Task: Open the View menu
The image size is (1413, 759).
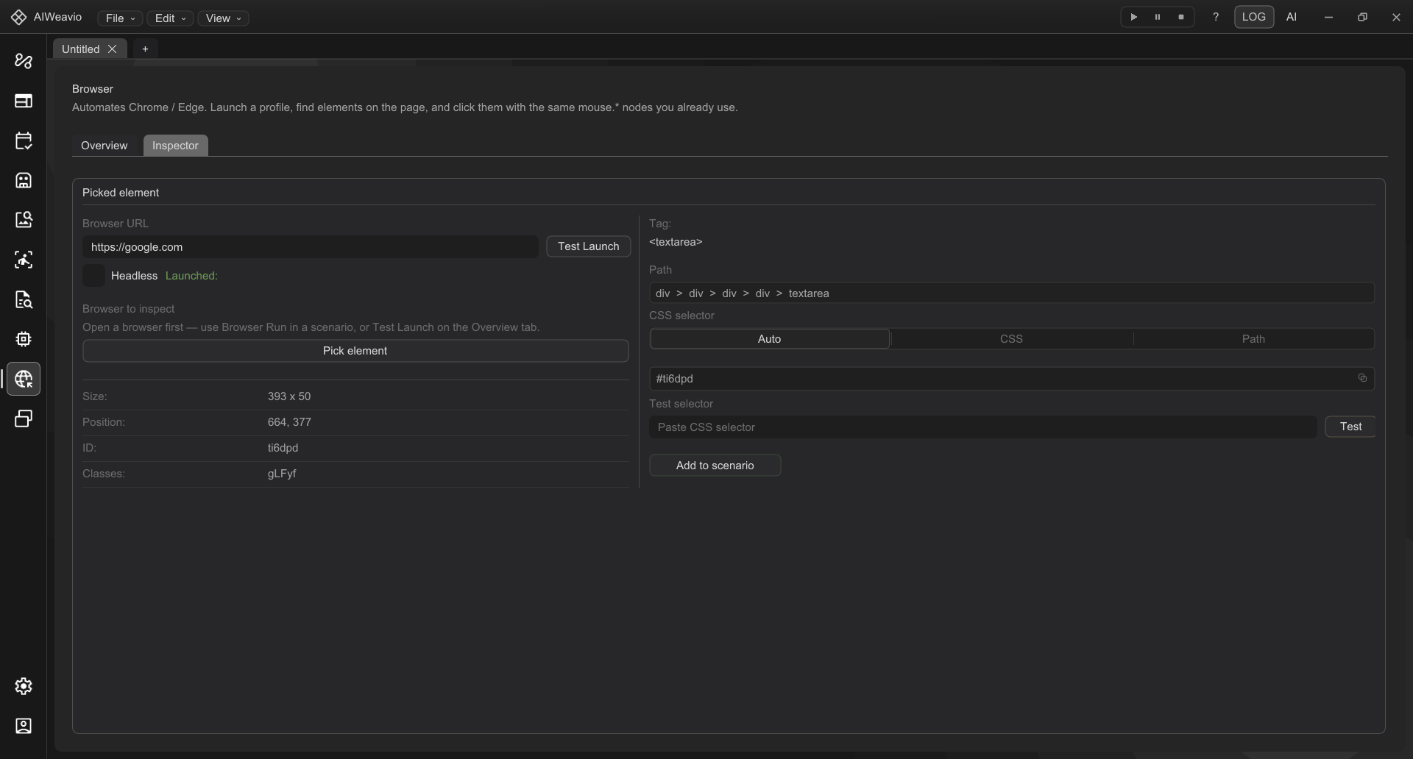Action: coord(223,18)
